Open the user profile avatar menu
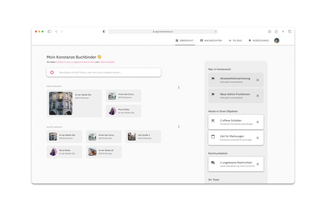326x212 pixels. tap(277, 40)
